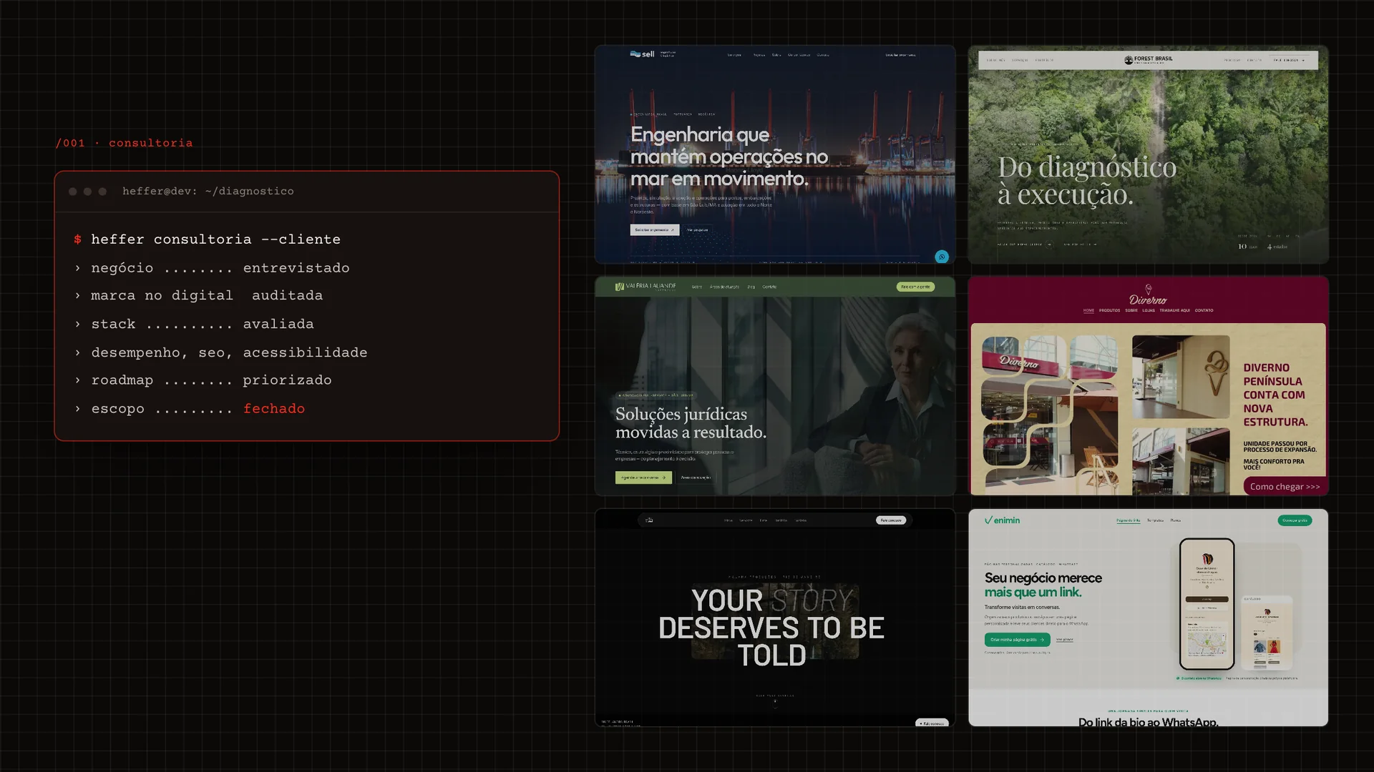Click the 'roadmap ........ priorizado' line
Image resolution: width=1374 pixels, height=772 pixels.
click(203, 380)
